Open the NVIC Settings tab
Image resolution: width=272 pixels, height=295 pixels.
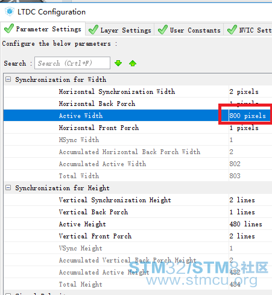point(248,30)
